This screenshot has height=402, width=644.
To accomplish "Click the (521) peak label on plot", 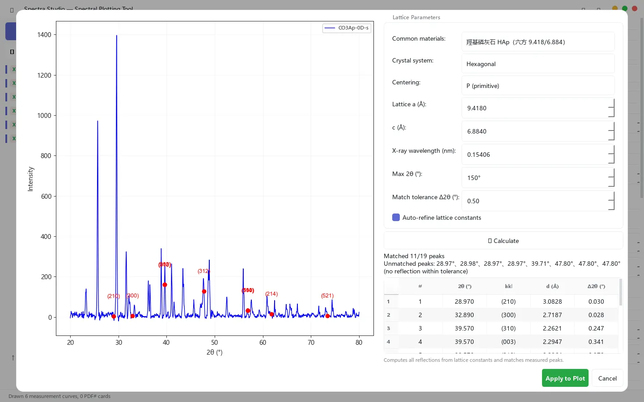I will [327, 296].
